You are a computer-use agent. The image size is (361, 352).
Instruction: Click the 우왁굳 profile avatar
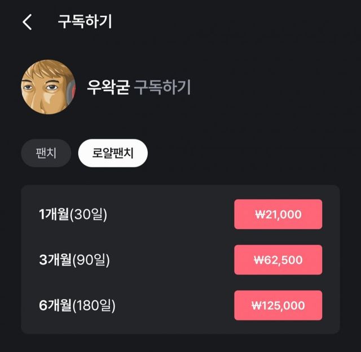click(x=48, y=87)
